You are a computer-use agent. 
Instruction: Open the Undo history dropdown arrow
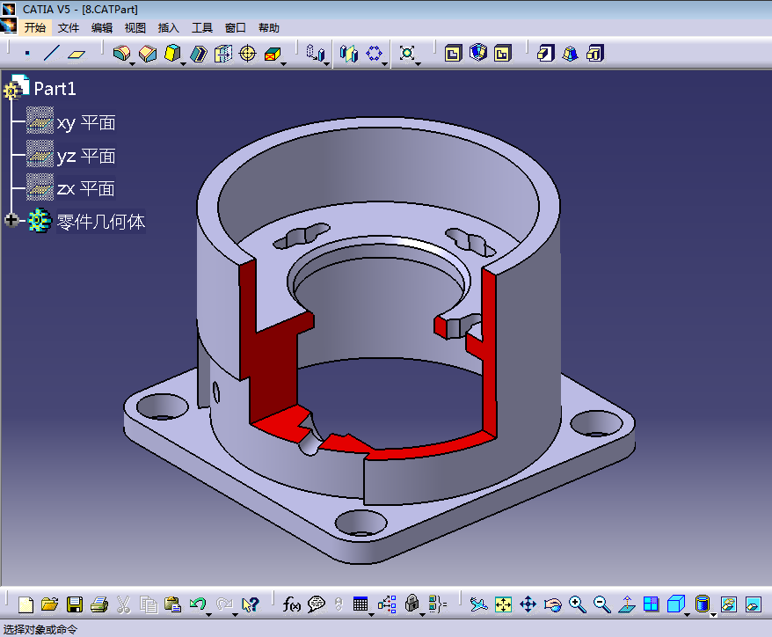pyautogui.click(x=208, y=612)
